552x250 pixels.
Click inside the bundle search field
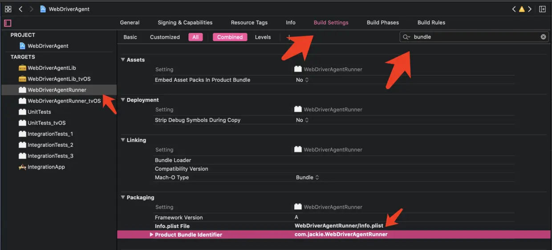pos(474,37)
